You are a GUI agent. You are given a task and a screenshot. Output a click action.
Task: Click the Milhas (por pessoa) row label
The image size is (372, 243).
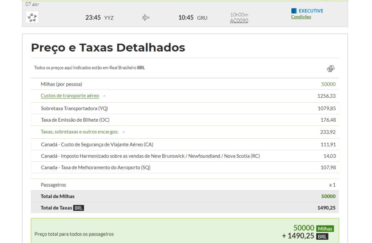point(61,84)
